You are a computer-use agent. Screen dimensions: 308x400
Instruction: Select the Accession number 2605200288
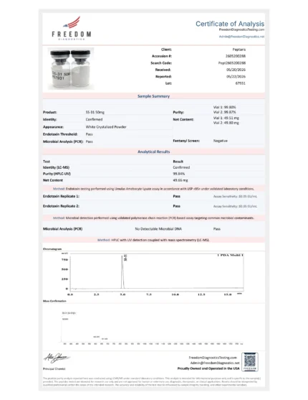236,56
